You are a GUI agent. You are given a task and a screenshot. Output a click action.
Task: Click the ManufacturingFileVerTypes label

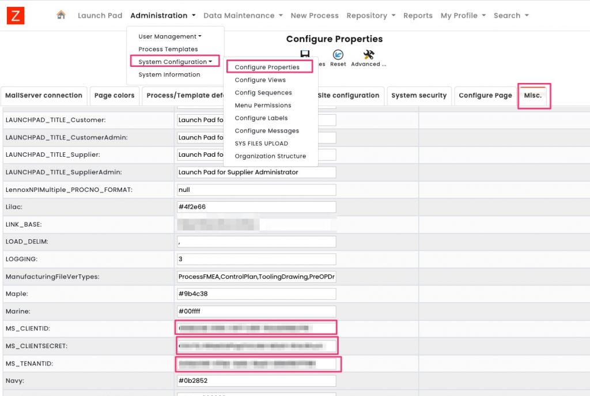(x=52, y=277)
